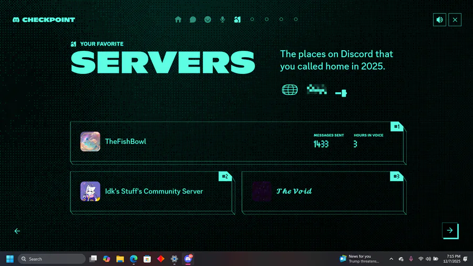Screen dimensions: 473x266
Task: Click the #1 rank badge
Action: (x=397, y=126)
